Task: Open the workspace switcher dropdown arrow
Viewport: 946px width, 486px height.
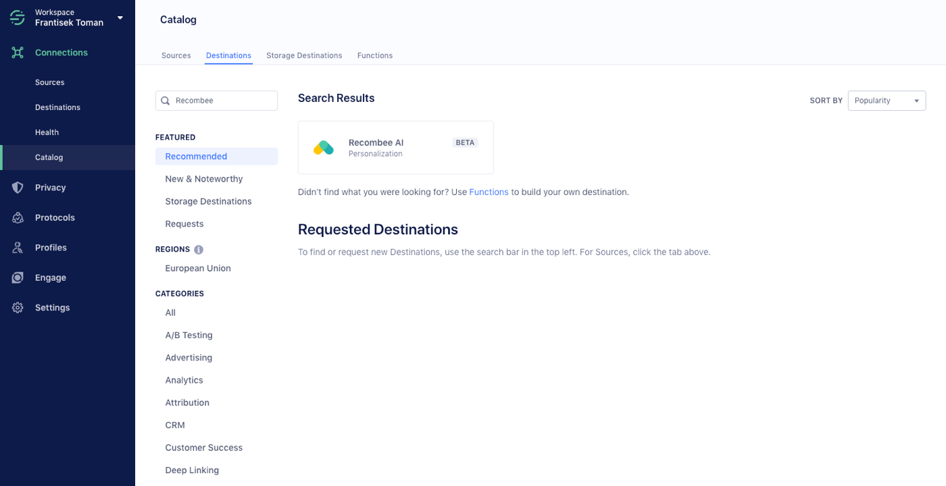Action: click(120, 18)
